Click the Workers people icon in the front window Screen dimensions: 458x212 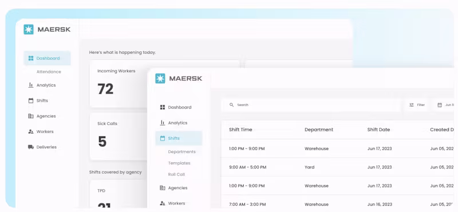163,203
